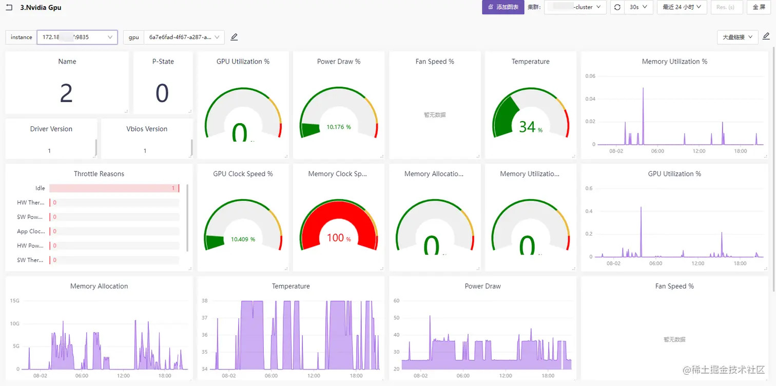776x386 pixels.
Task: Click the Res. (s) field
Action: pos(726,7)
